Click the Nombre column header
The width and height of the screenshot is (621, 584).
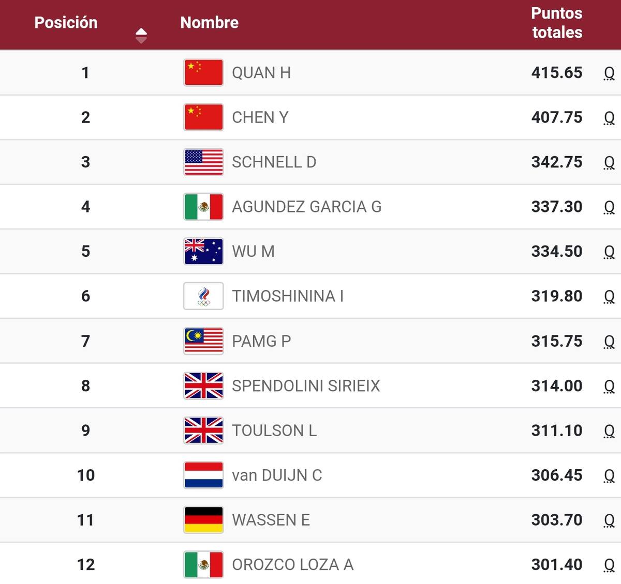[x=209, y=22]
